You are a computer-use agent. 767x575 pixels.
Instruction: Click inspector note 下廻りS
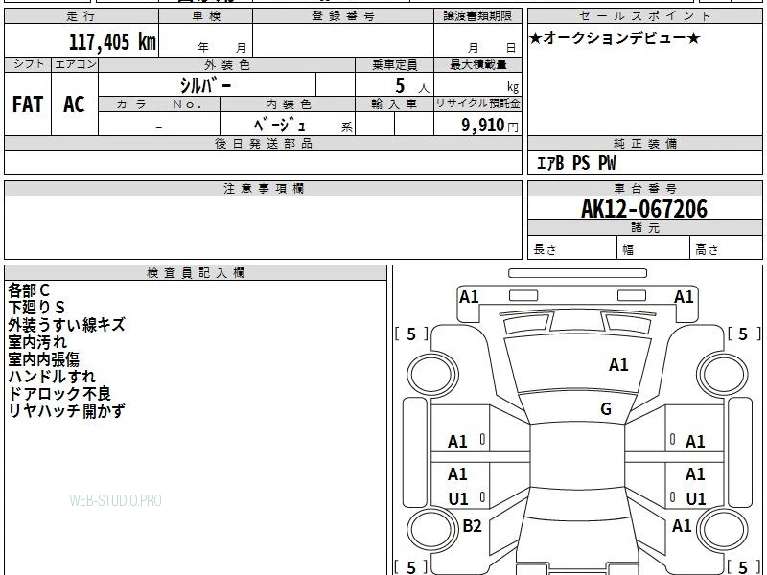point(36,308)
